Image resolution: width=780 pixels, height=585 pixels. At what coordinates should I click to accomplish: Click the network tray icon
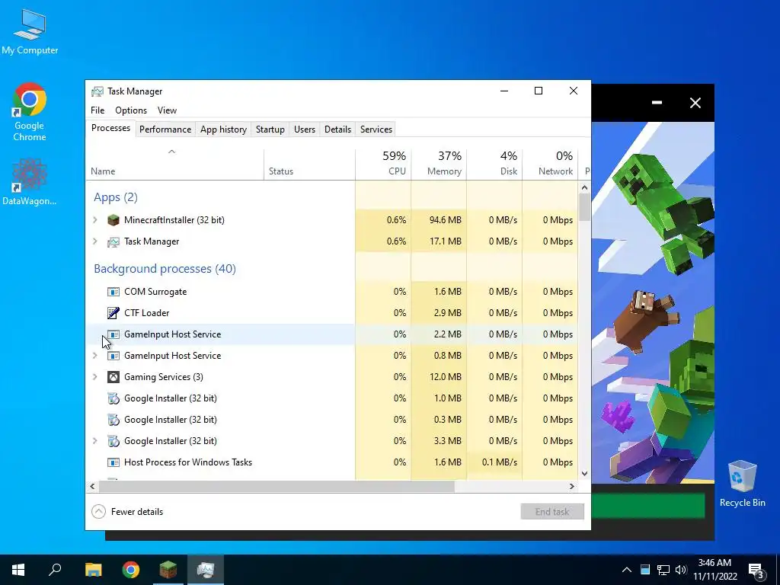click(663, 570)
